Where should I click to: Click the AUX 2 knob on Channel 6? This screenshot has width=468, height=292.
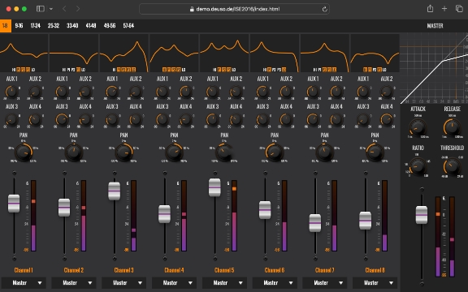pos(286,92)
